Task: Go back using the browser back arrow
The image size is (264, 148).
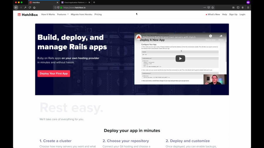Action: (x=16, y=8)
